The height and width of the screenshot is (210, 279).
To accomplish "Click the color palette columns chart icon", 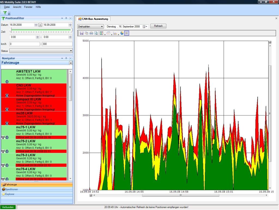I will [x=101, y=33].
